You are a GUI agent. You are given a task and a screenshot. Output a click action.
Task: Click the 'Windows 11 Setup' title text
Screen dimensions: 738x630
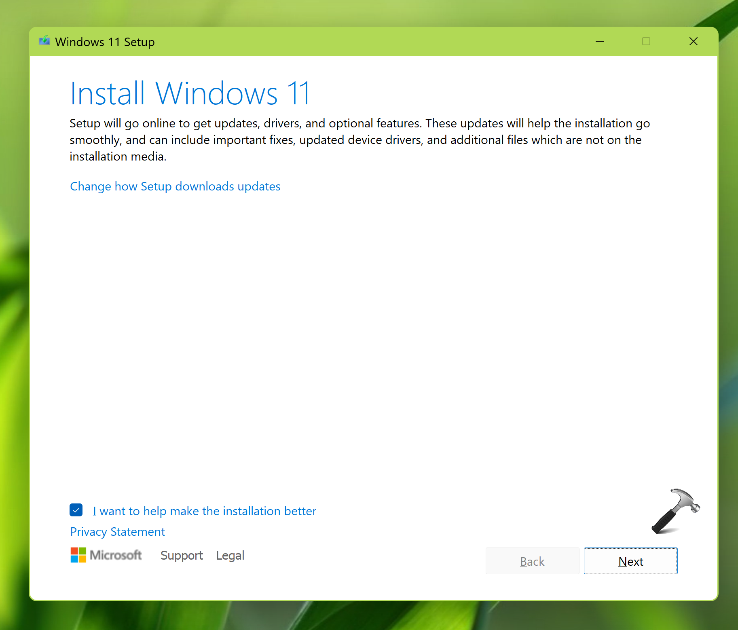pyautogui.click(x=105, y=42)
